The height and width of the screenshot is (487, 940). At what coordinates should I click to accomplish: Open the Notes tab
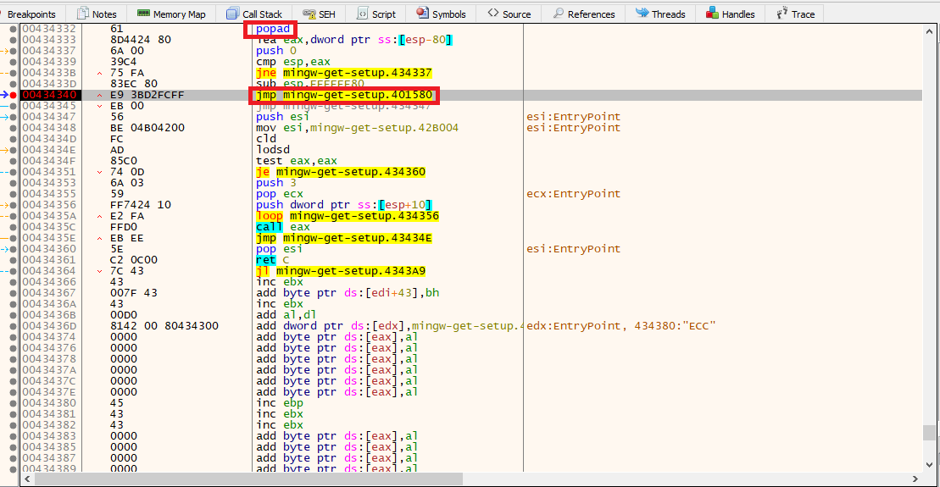coord(97,14)
